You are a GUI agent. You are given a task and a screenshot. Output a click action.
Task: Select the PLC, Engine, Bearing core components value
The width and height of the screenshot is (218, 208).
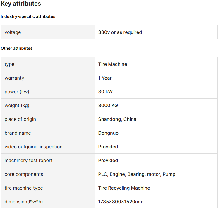click(137, 174)
